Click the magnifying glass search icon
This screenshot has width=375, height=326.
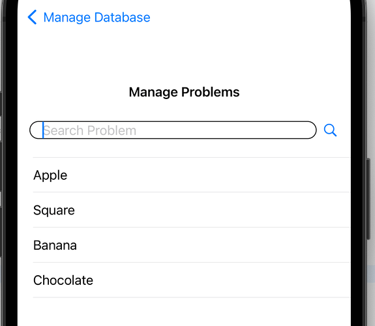point(330,130)
